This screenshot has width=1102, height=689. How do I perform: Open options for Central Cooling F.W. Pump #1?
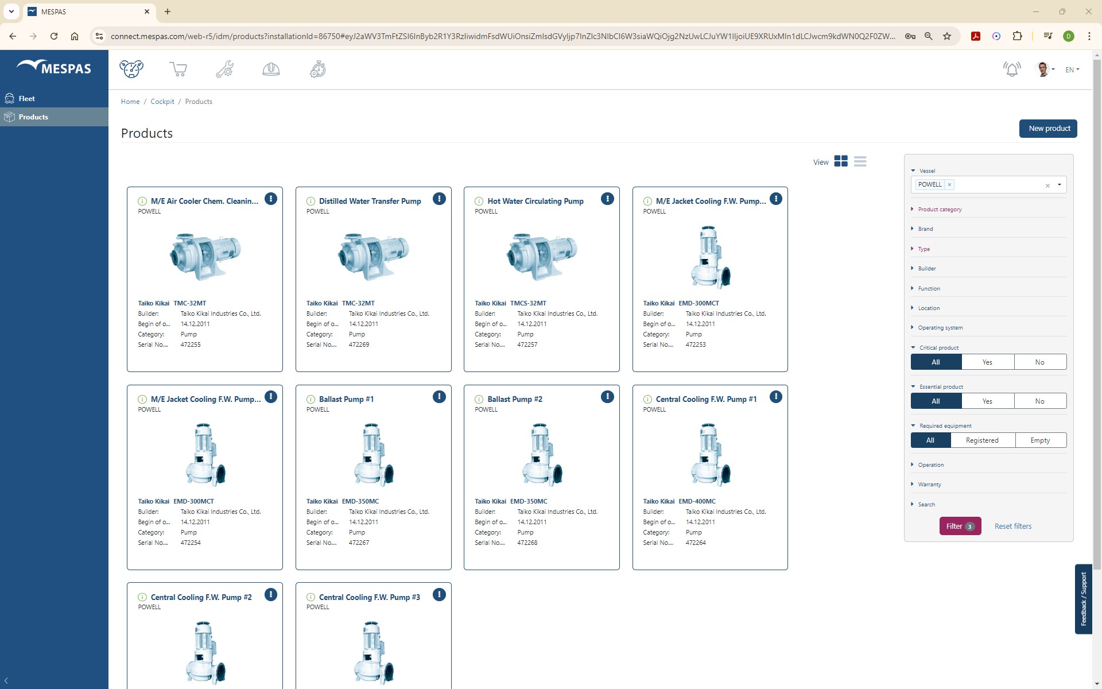[x=775, y=397]
